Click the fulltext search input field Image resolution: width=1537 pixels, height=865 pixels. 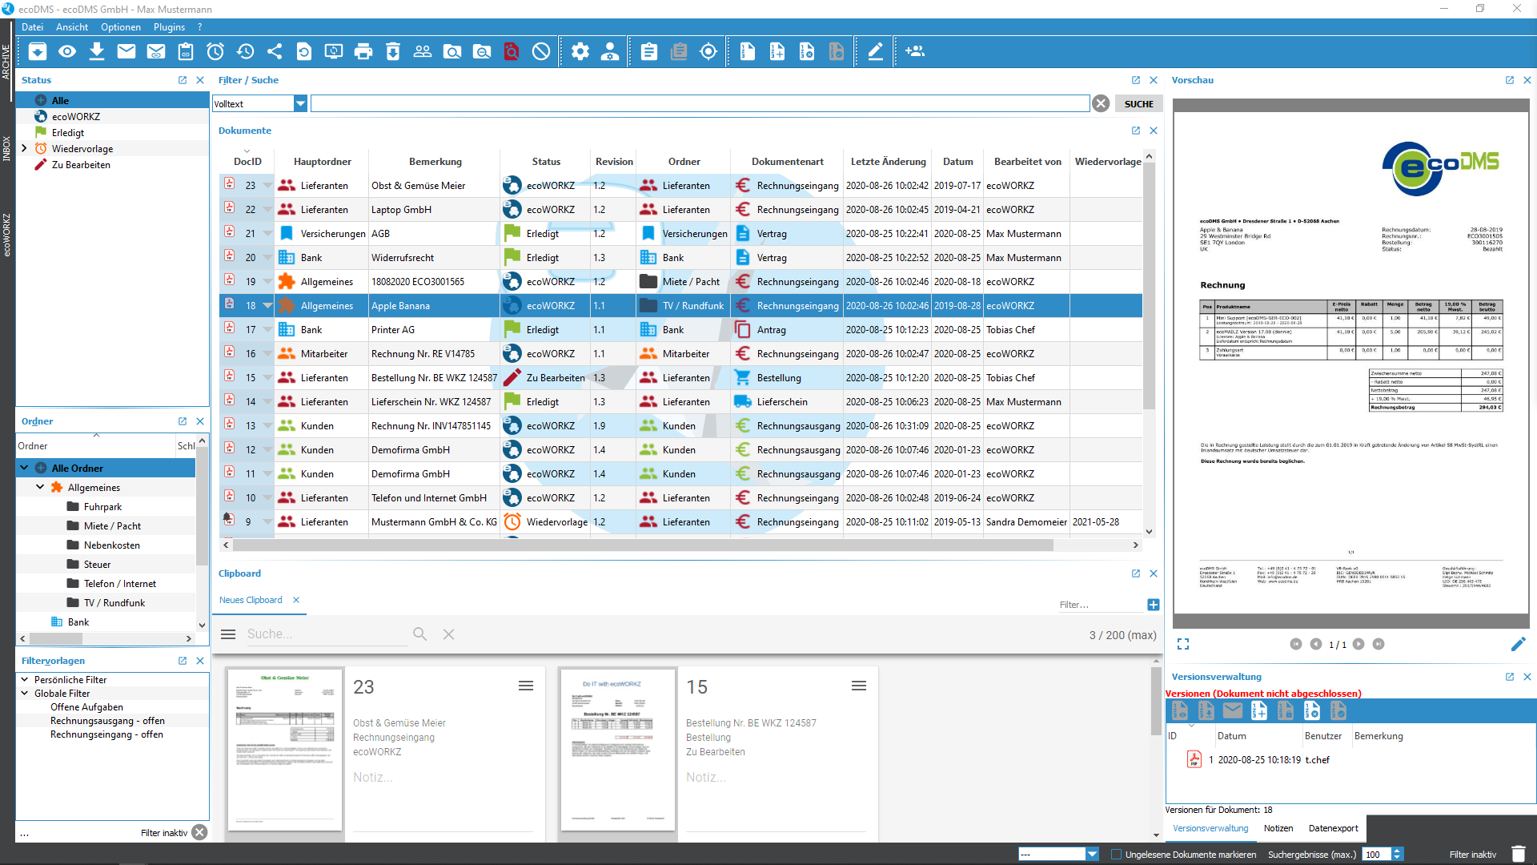700,103
